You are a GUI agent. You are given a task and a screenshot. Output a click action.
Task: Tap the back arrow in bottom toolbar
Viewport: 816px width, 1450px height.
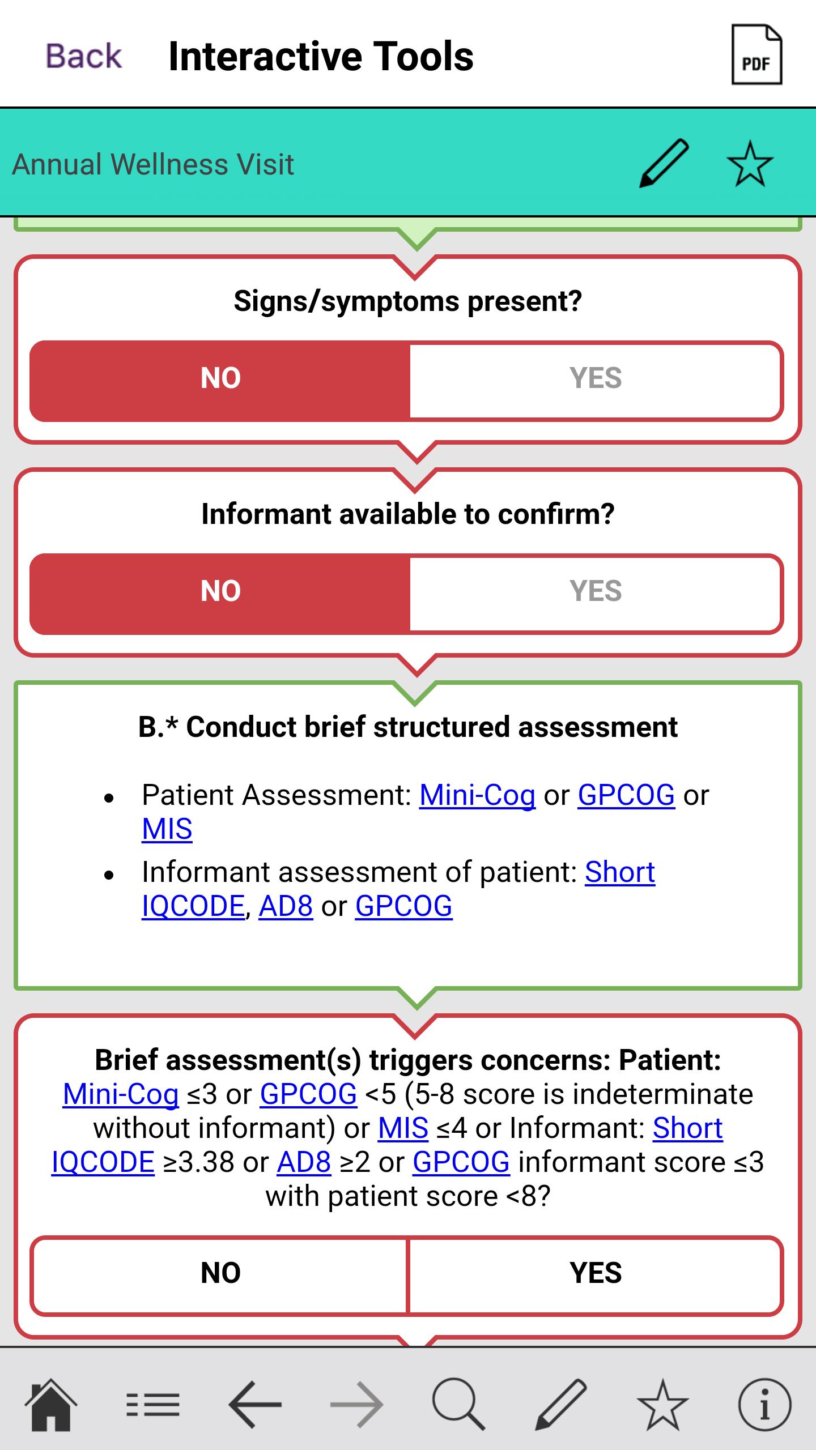click(255, 1405)
